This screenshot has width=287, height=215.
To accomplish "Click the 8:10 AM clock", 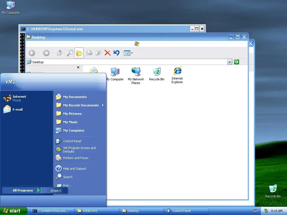I will [277, 211].
